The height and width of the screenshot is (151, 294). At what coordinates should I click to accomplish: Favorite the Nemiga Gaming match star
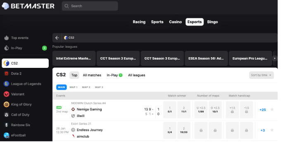(272, 109)
